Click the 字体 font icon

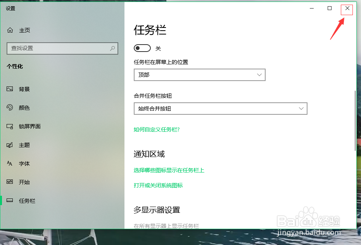[9, 164]
